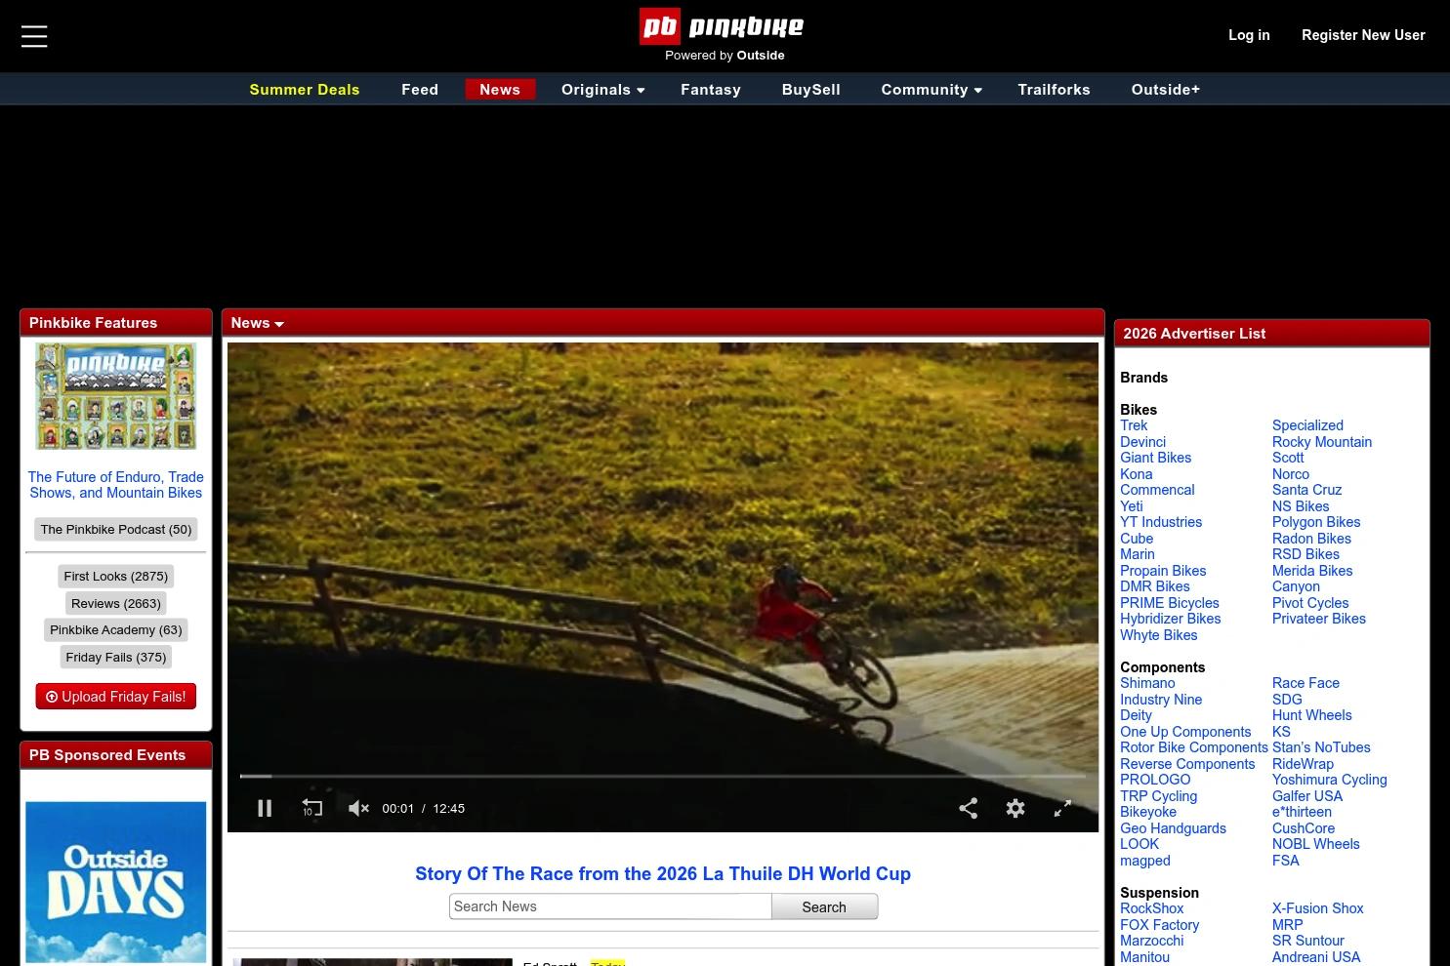Open The Pinkbike Podcast (50)
The height and width of the screenshot is (966, 1450).
pos(116,530)
